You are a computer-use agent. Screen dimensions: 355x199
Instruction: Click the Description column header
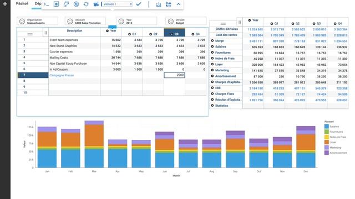(x=74, y=31)
